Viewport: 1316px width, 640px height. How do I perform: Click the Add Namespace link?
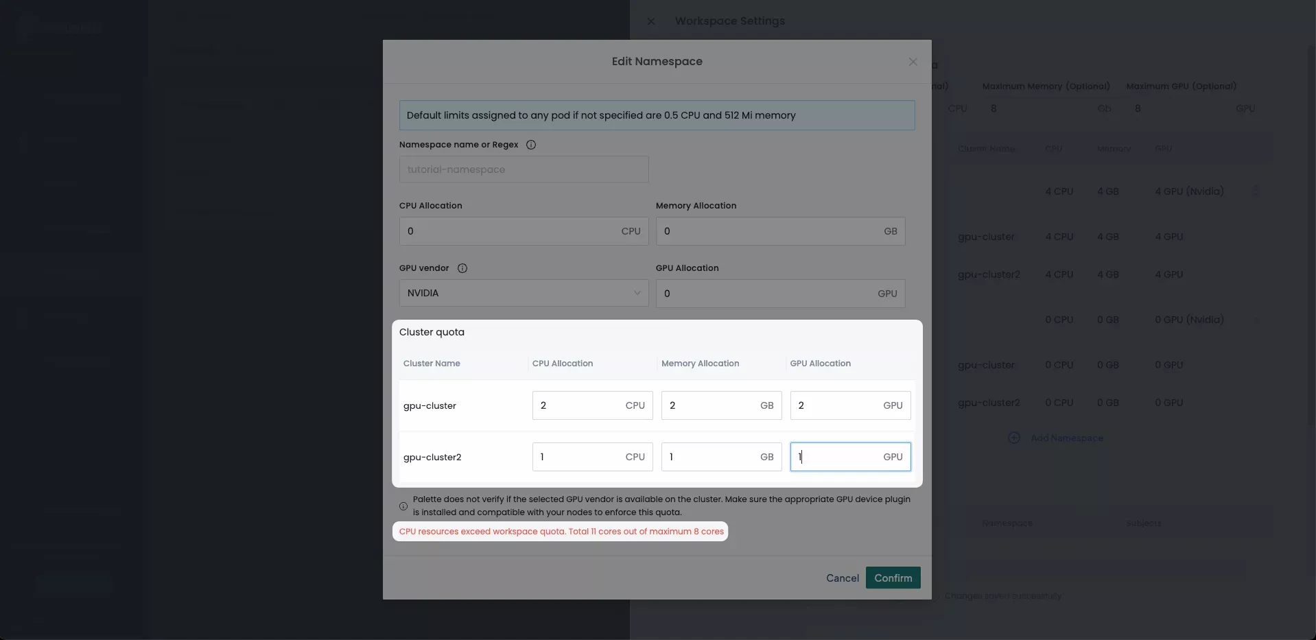(1066, 438)
